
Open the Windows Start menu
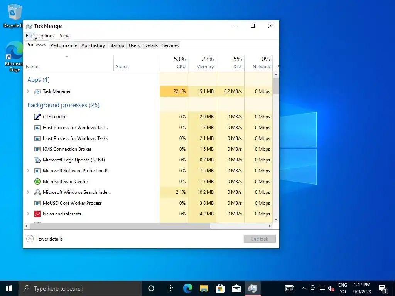9,288
